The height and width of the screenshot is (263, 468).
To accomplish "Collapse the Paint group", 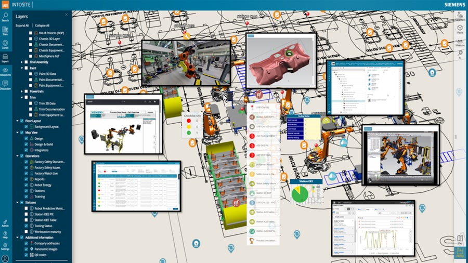I will coord(22,68).
